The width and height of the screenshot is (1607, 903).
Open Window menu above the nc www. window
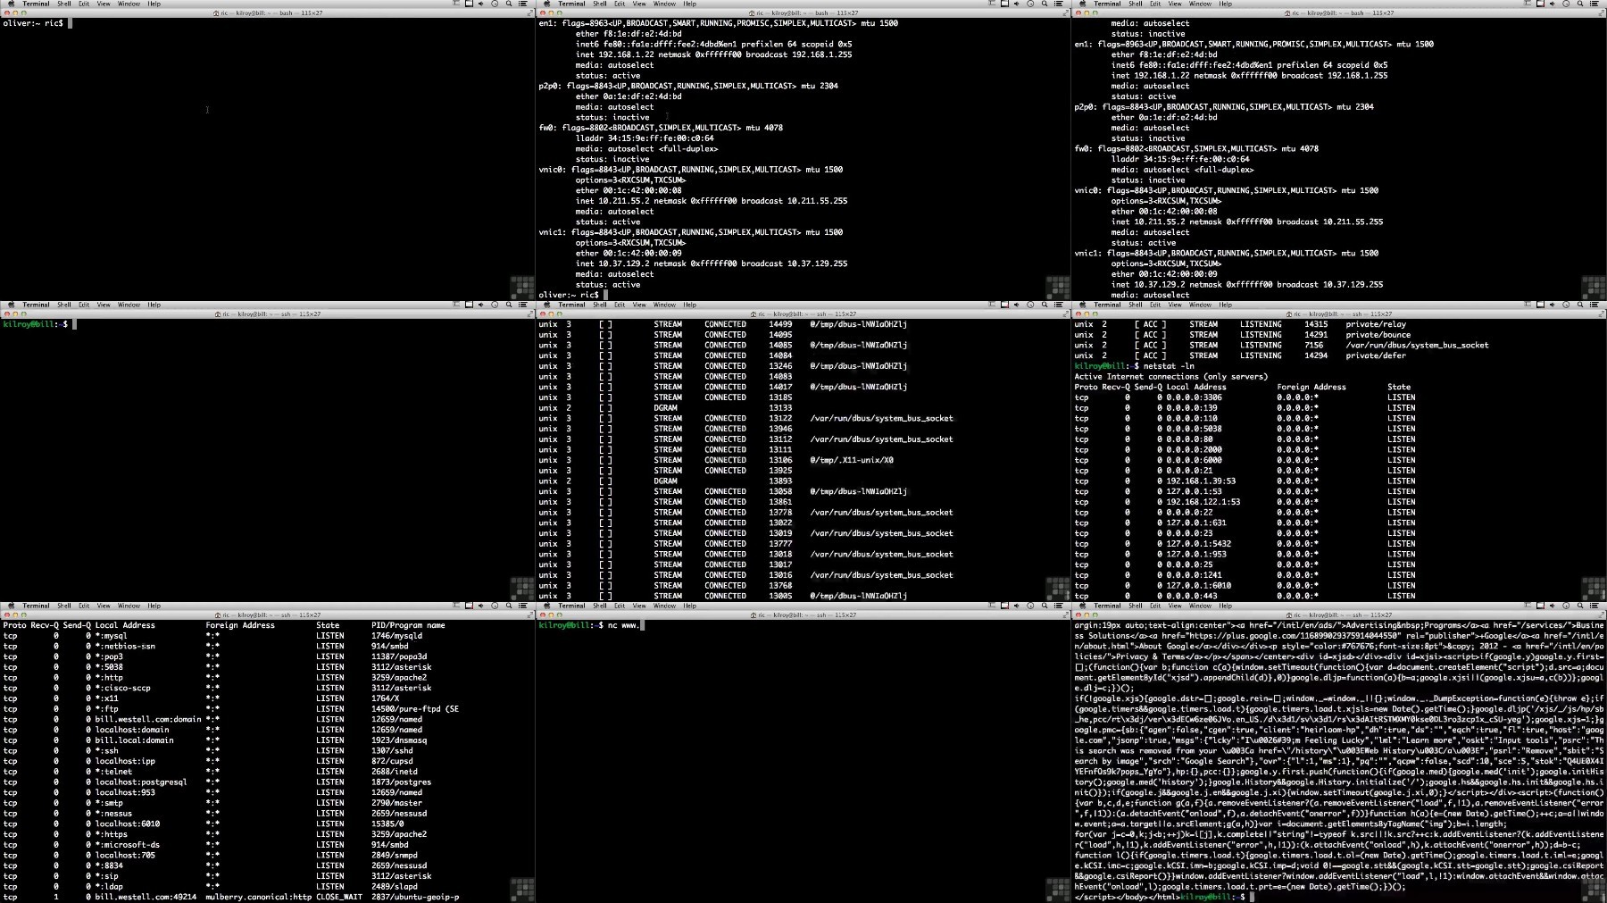tap(665, 606)
